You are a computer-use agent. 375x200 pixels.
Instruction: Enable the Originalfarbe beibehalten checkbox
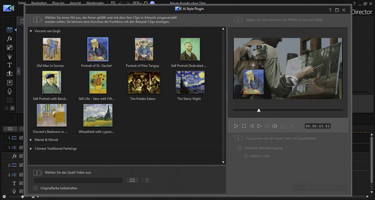point(35,188)
